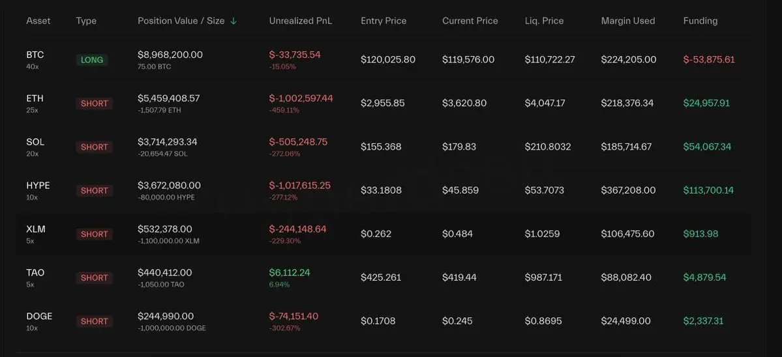Click BTC's red funding value
This screenshot has width=782, height=357.
pyautogui.click(x=708, y=59)
